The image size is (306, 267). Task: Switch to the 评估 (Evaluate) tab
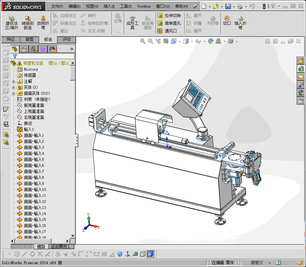click(67, 39)
